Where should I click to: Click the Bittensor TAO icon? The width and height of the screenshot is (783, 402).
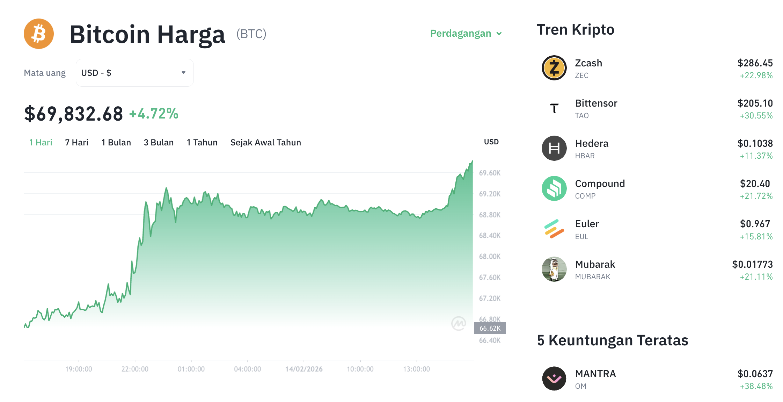pos(554,108)
